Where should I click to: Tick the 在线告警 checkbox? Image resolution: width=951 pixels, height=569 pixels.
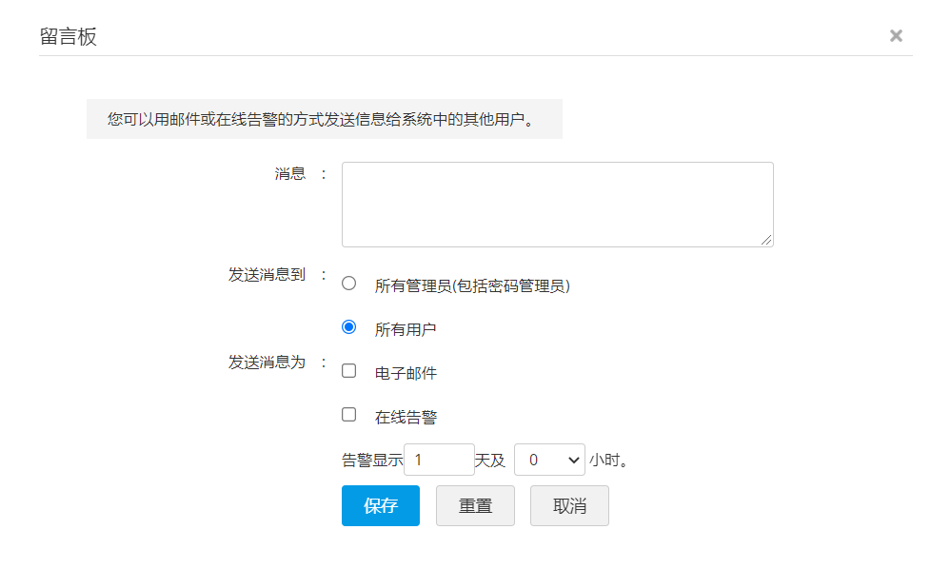coord(348,414)
